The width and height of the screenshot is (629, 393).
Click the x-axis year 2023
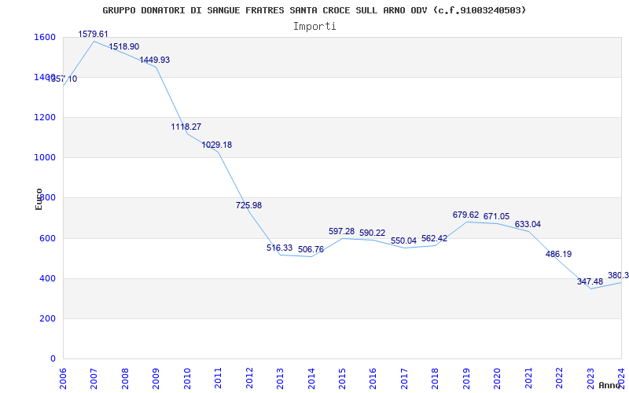point(590,379)
